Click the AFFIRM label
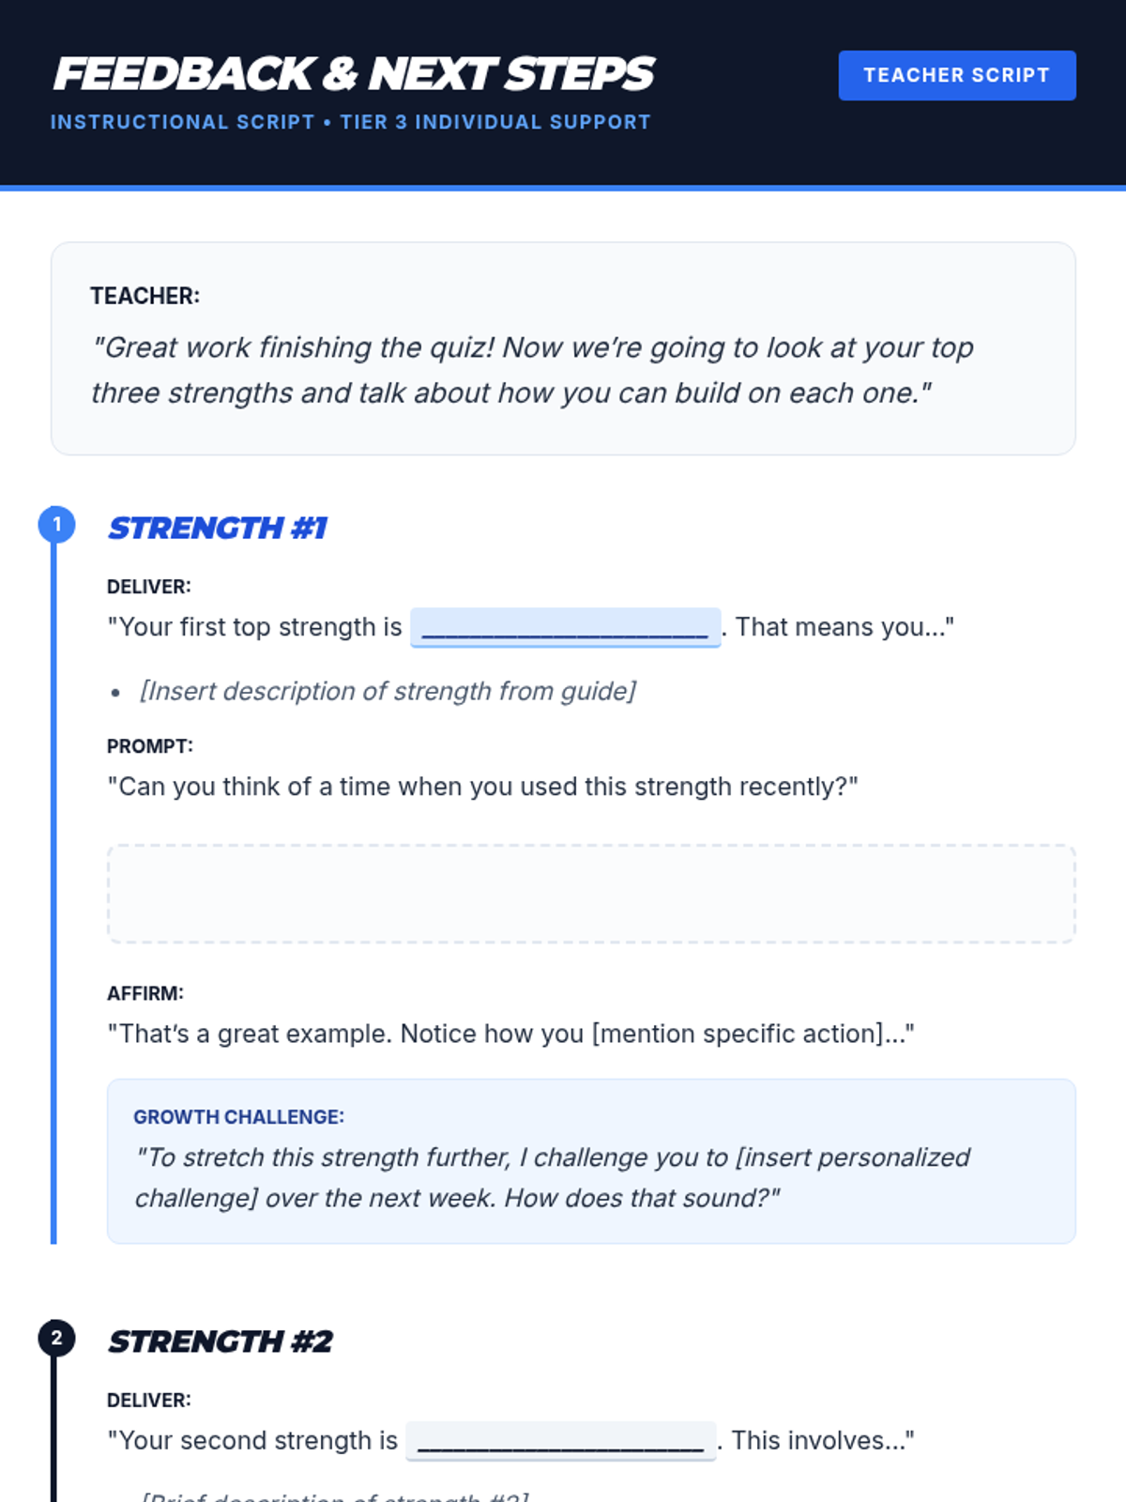 145,993
